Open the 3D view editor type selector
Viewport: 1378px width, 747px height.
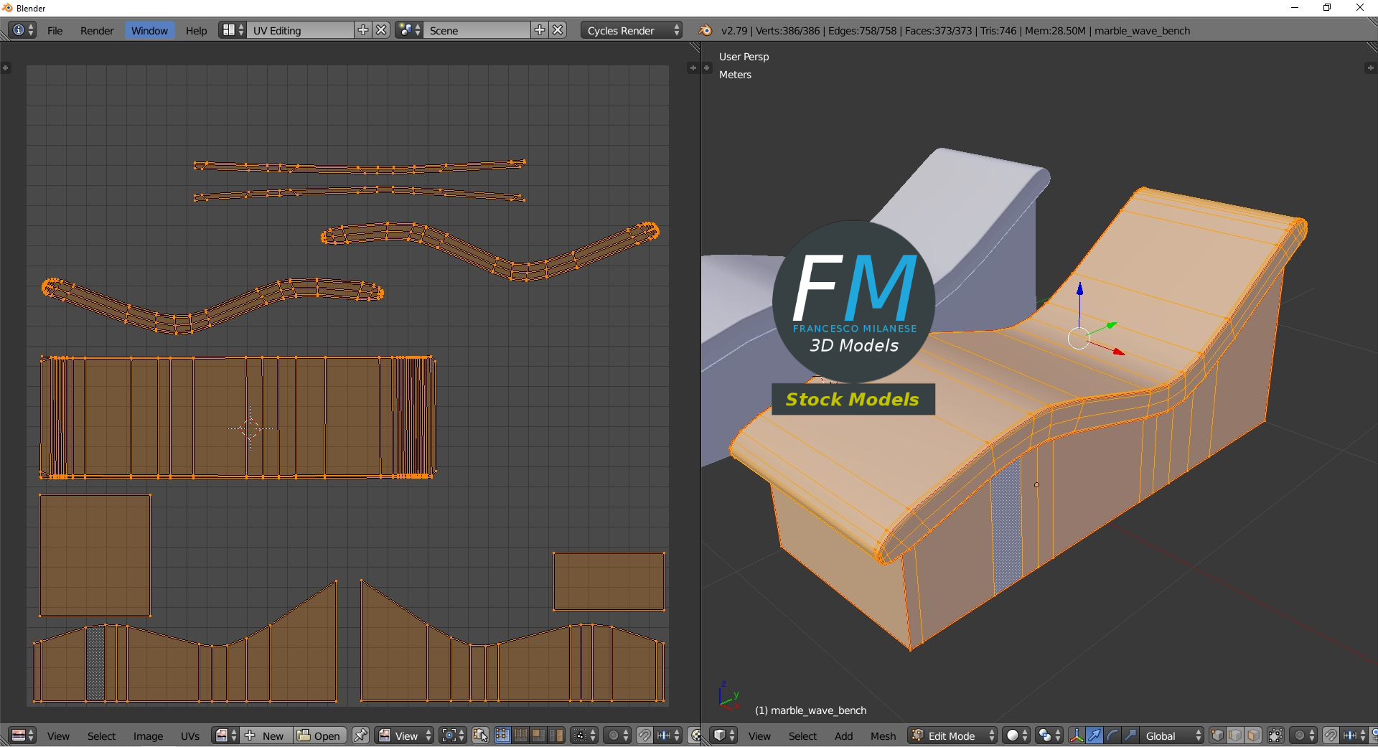723,736
